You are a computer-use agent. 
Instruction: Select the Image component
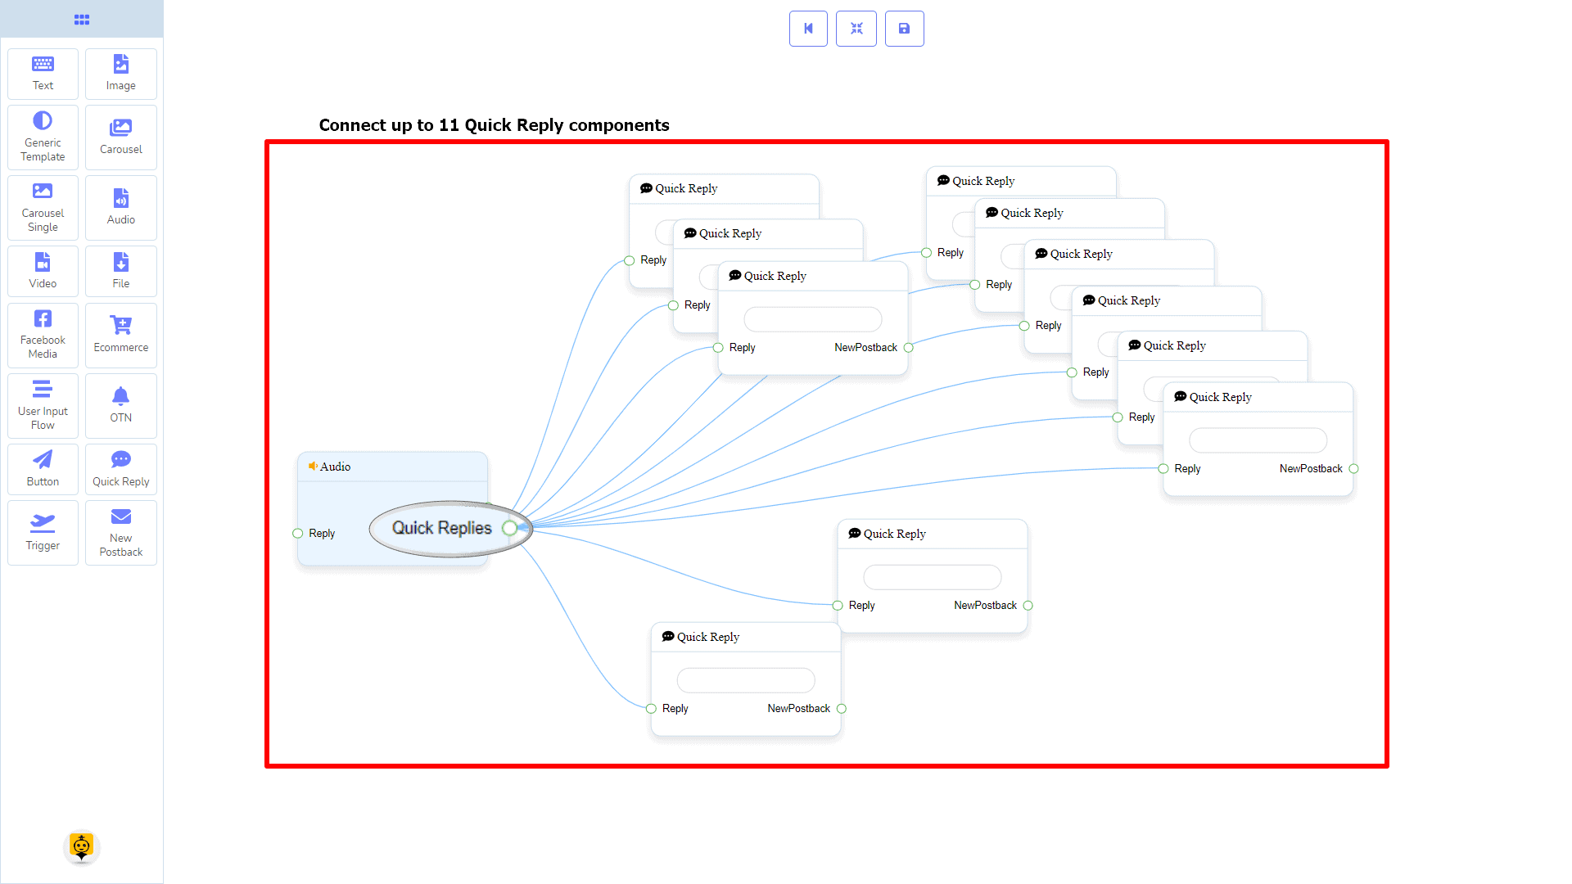click(120, 73)
